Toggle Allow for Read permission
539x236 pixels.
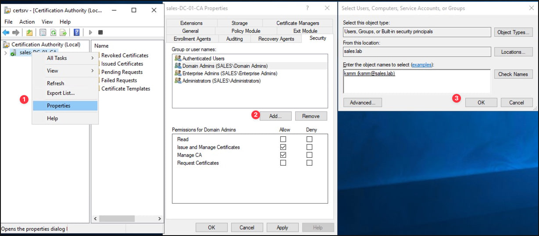(283, 139)
